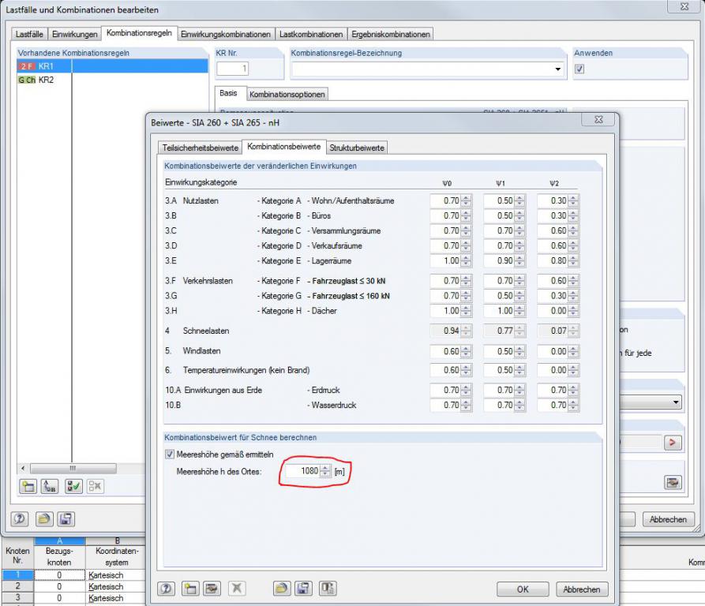
Task: Click ψ0 value for Kategorie A Wohnräume
Action: pos(445,200)
